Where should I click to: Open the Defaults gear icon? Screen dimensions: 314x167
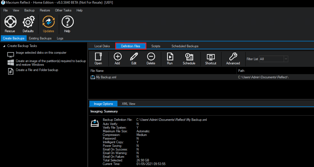point(28,22)
